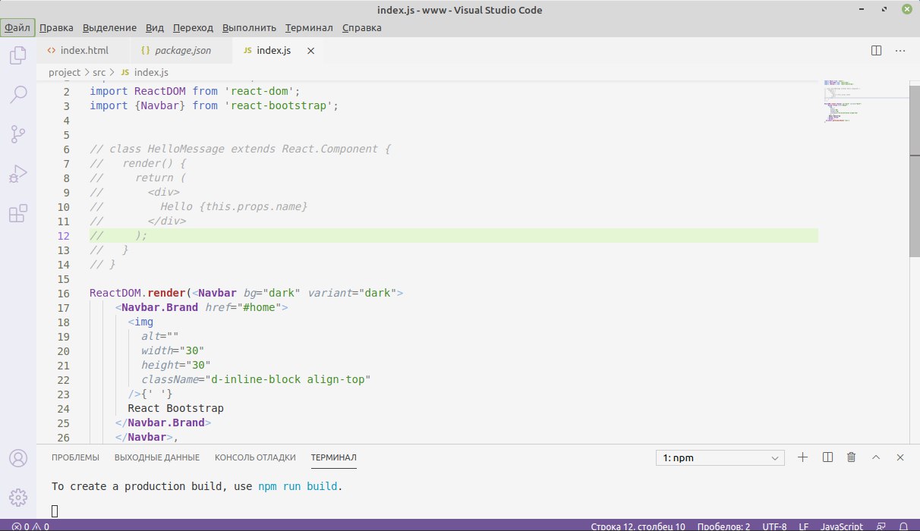
Task: Click 'ReactDOM.render' on line 16
Action: [138, 293]
